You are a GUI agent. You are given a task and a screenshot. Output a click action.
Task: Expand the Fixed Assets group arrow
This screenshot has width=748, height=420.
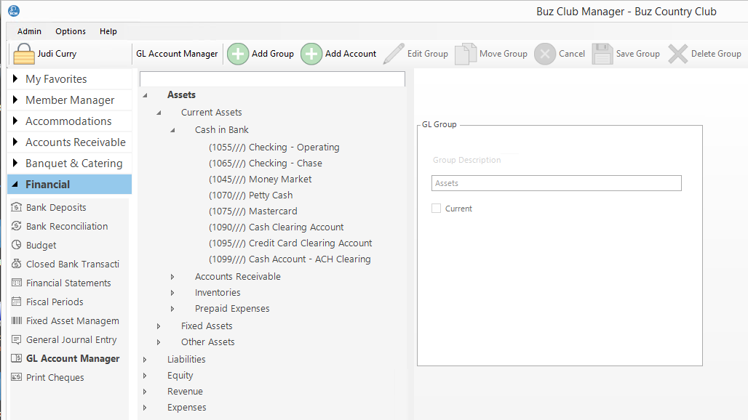pyautogui.click(x=159, y=326)
